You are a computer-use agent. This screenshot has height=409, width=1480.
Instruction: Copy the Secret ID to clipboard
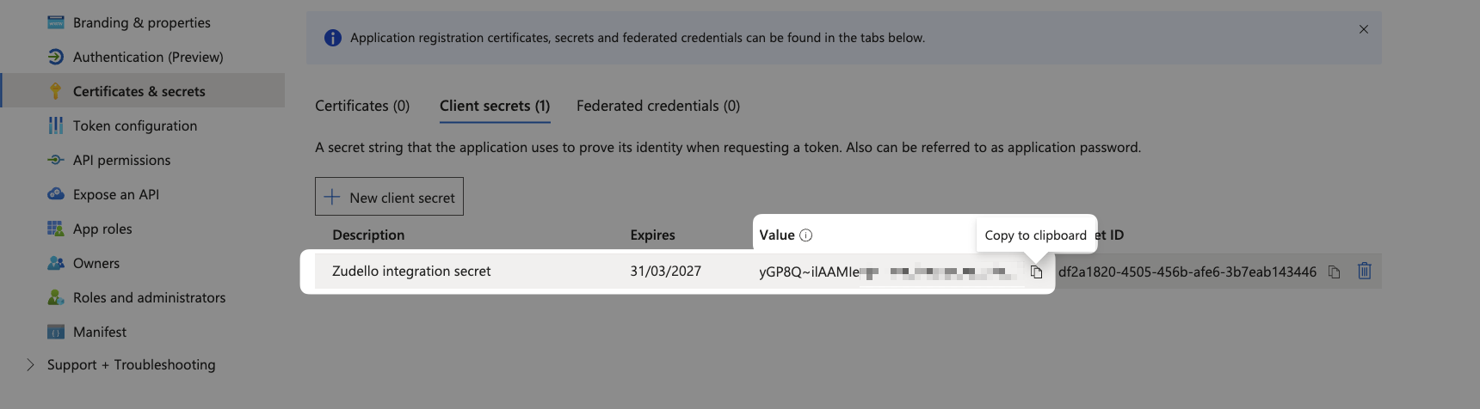click(x=1334, y=272)
